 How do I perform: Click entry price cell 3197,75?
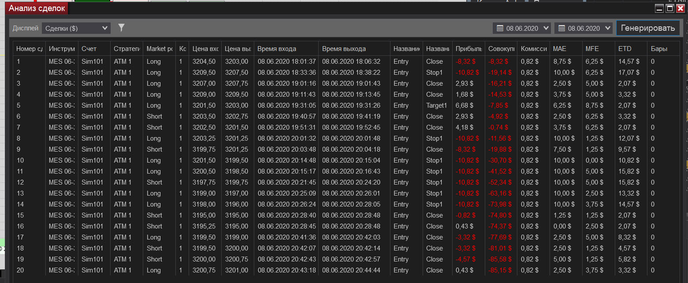(x=204, y=182)
